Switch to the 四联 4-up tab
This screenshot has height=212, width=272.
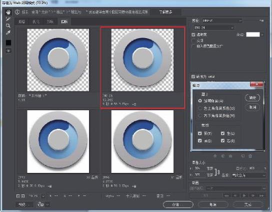(64, 22)
